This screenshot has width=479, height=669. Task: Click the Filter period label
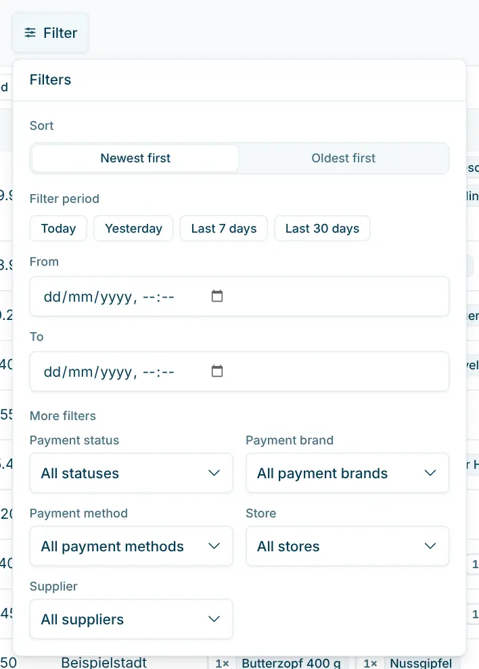[x=64, y=199]
